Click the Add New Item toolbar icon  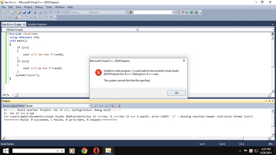click(x=12, y=12)
